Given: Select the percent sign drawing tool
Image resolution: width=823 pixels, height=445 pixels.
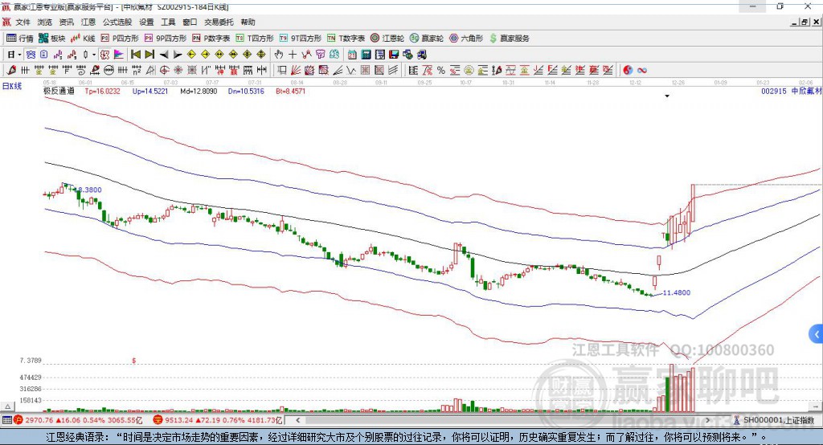Looking at the screenshot, I should pyautogui.click(x=441, y=71).
